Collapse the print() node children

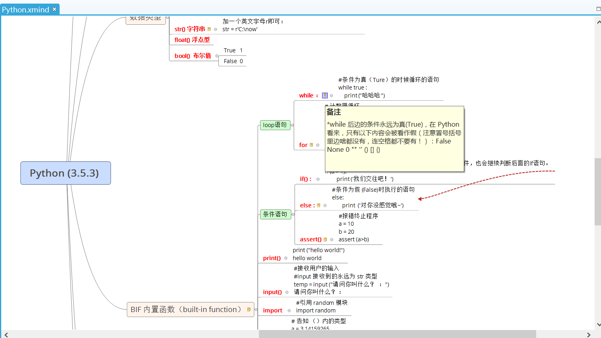point(286,258)
